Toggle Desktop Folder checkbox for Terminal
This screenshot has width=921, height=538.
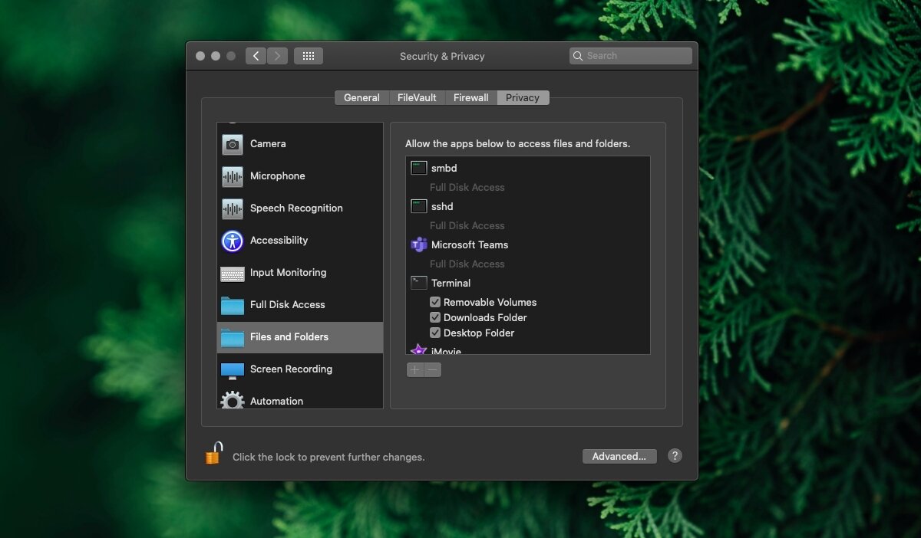(435, 333)
